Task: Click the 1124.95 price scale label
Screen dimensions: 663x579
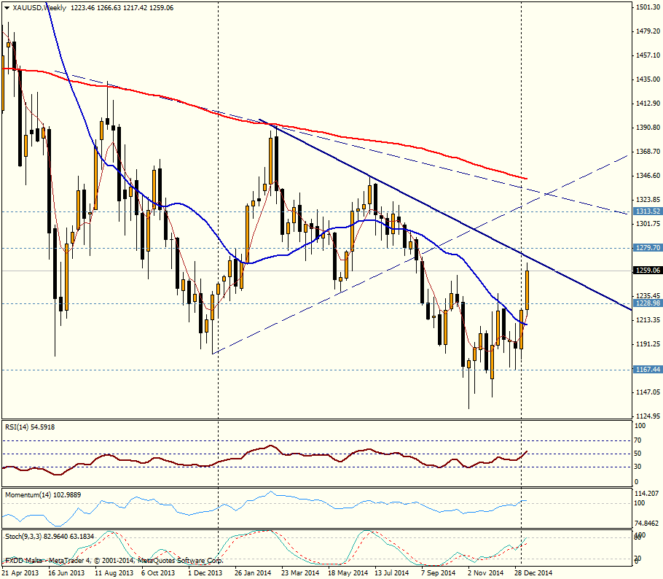Action: pyautogui.click(x=647, y=416)
